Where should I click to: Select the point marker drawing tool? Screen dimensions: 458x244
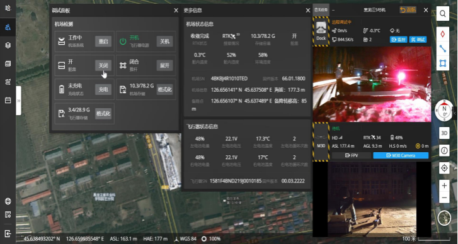coord(443,34)
